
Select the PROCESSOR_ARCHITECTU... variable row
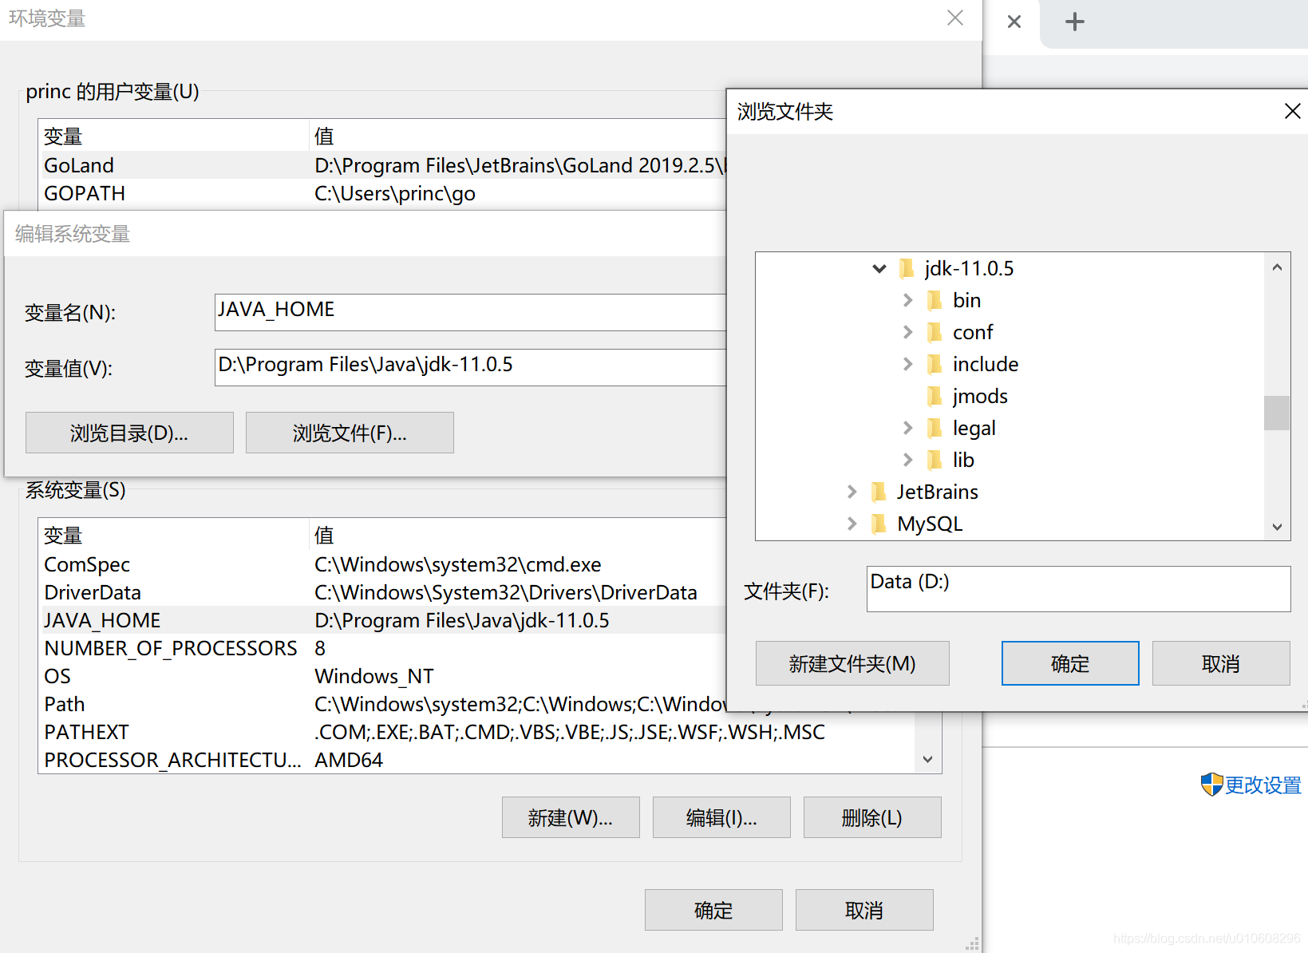[476, 760]
